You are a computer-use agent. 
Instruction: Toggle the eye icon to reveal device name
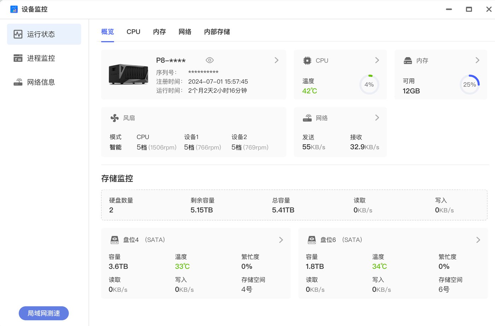pyautogui.click(x=210, y=60)
